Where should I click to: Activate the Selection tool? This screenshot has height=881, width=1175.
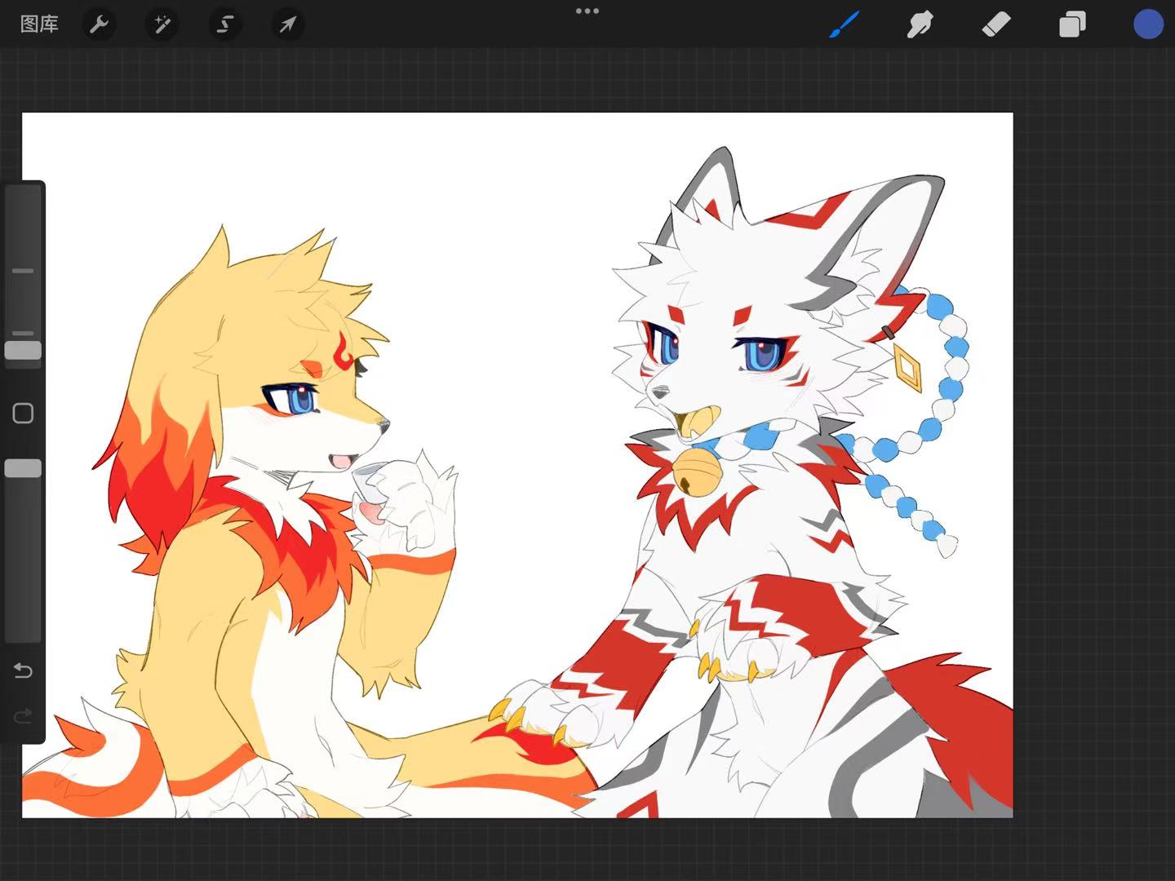coord(224,24)
